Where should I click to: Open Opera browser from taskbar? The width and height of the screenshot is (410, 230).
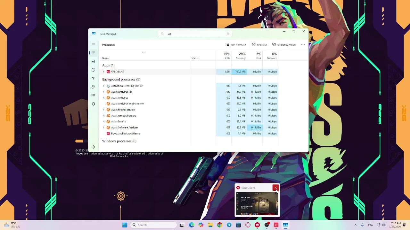coord(248,225)
